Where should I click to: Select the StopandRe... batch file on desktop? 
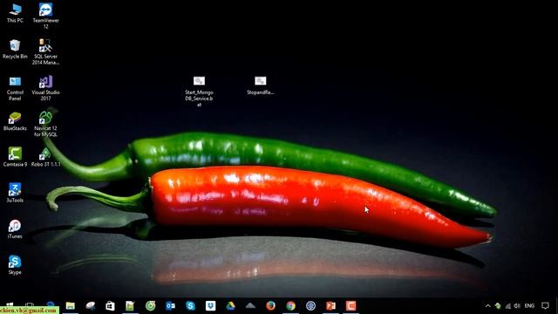261,85
